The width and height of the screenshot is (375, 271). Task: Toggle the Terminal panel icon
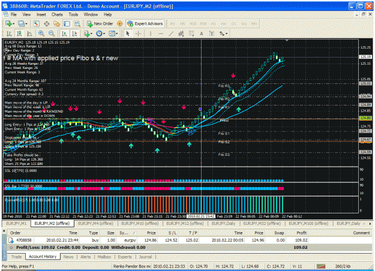[x=67, y=23]
